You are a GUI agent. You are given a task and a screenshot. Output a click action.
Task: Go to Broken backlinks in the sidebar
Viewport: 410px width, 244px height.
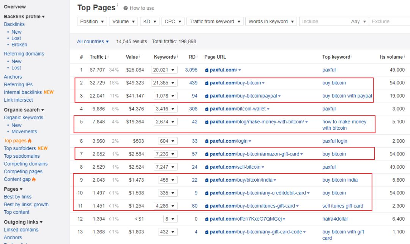[x=19, y=45]
